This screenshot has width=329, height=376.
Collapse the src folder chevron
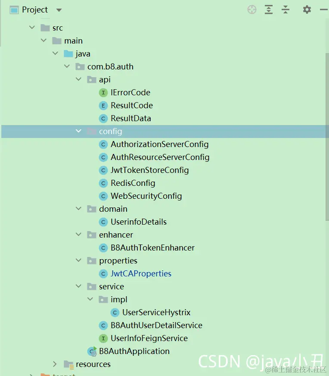(32, 28)
